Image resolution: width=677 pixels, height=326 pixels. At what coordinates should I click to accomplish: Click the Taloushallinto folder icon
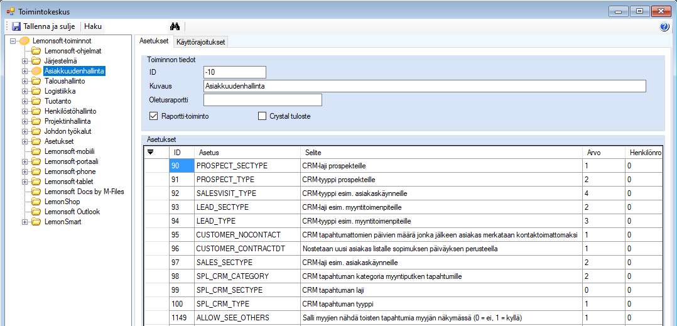tap(36, 81)
